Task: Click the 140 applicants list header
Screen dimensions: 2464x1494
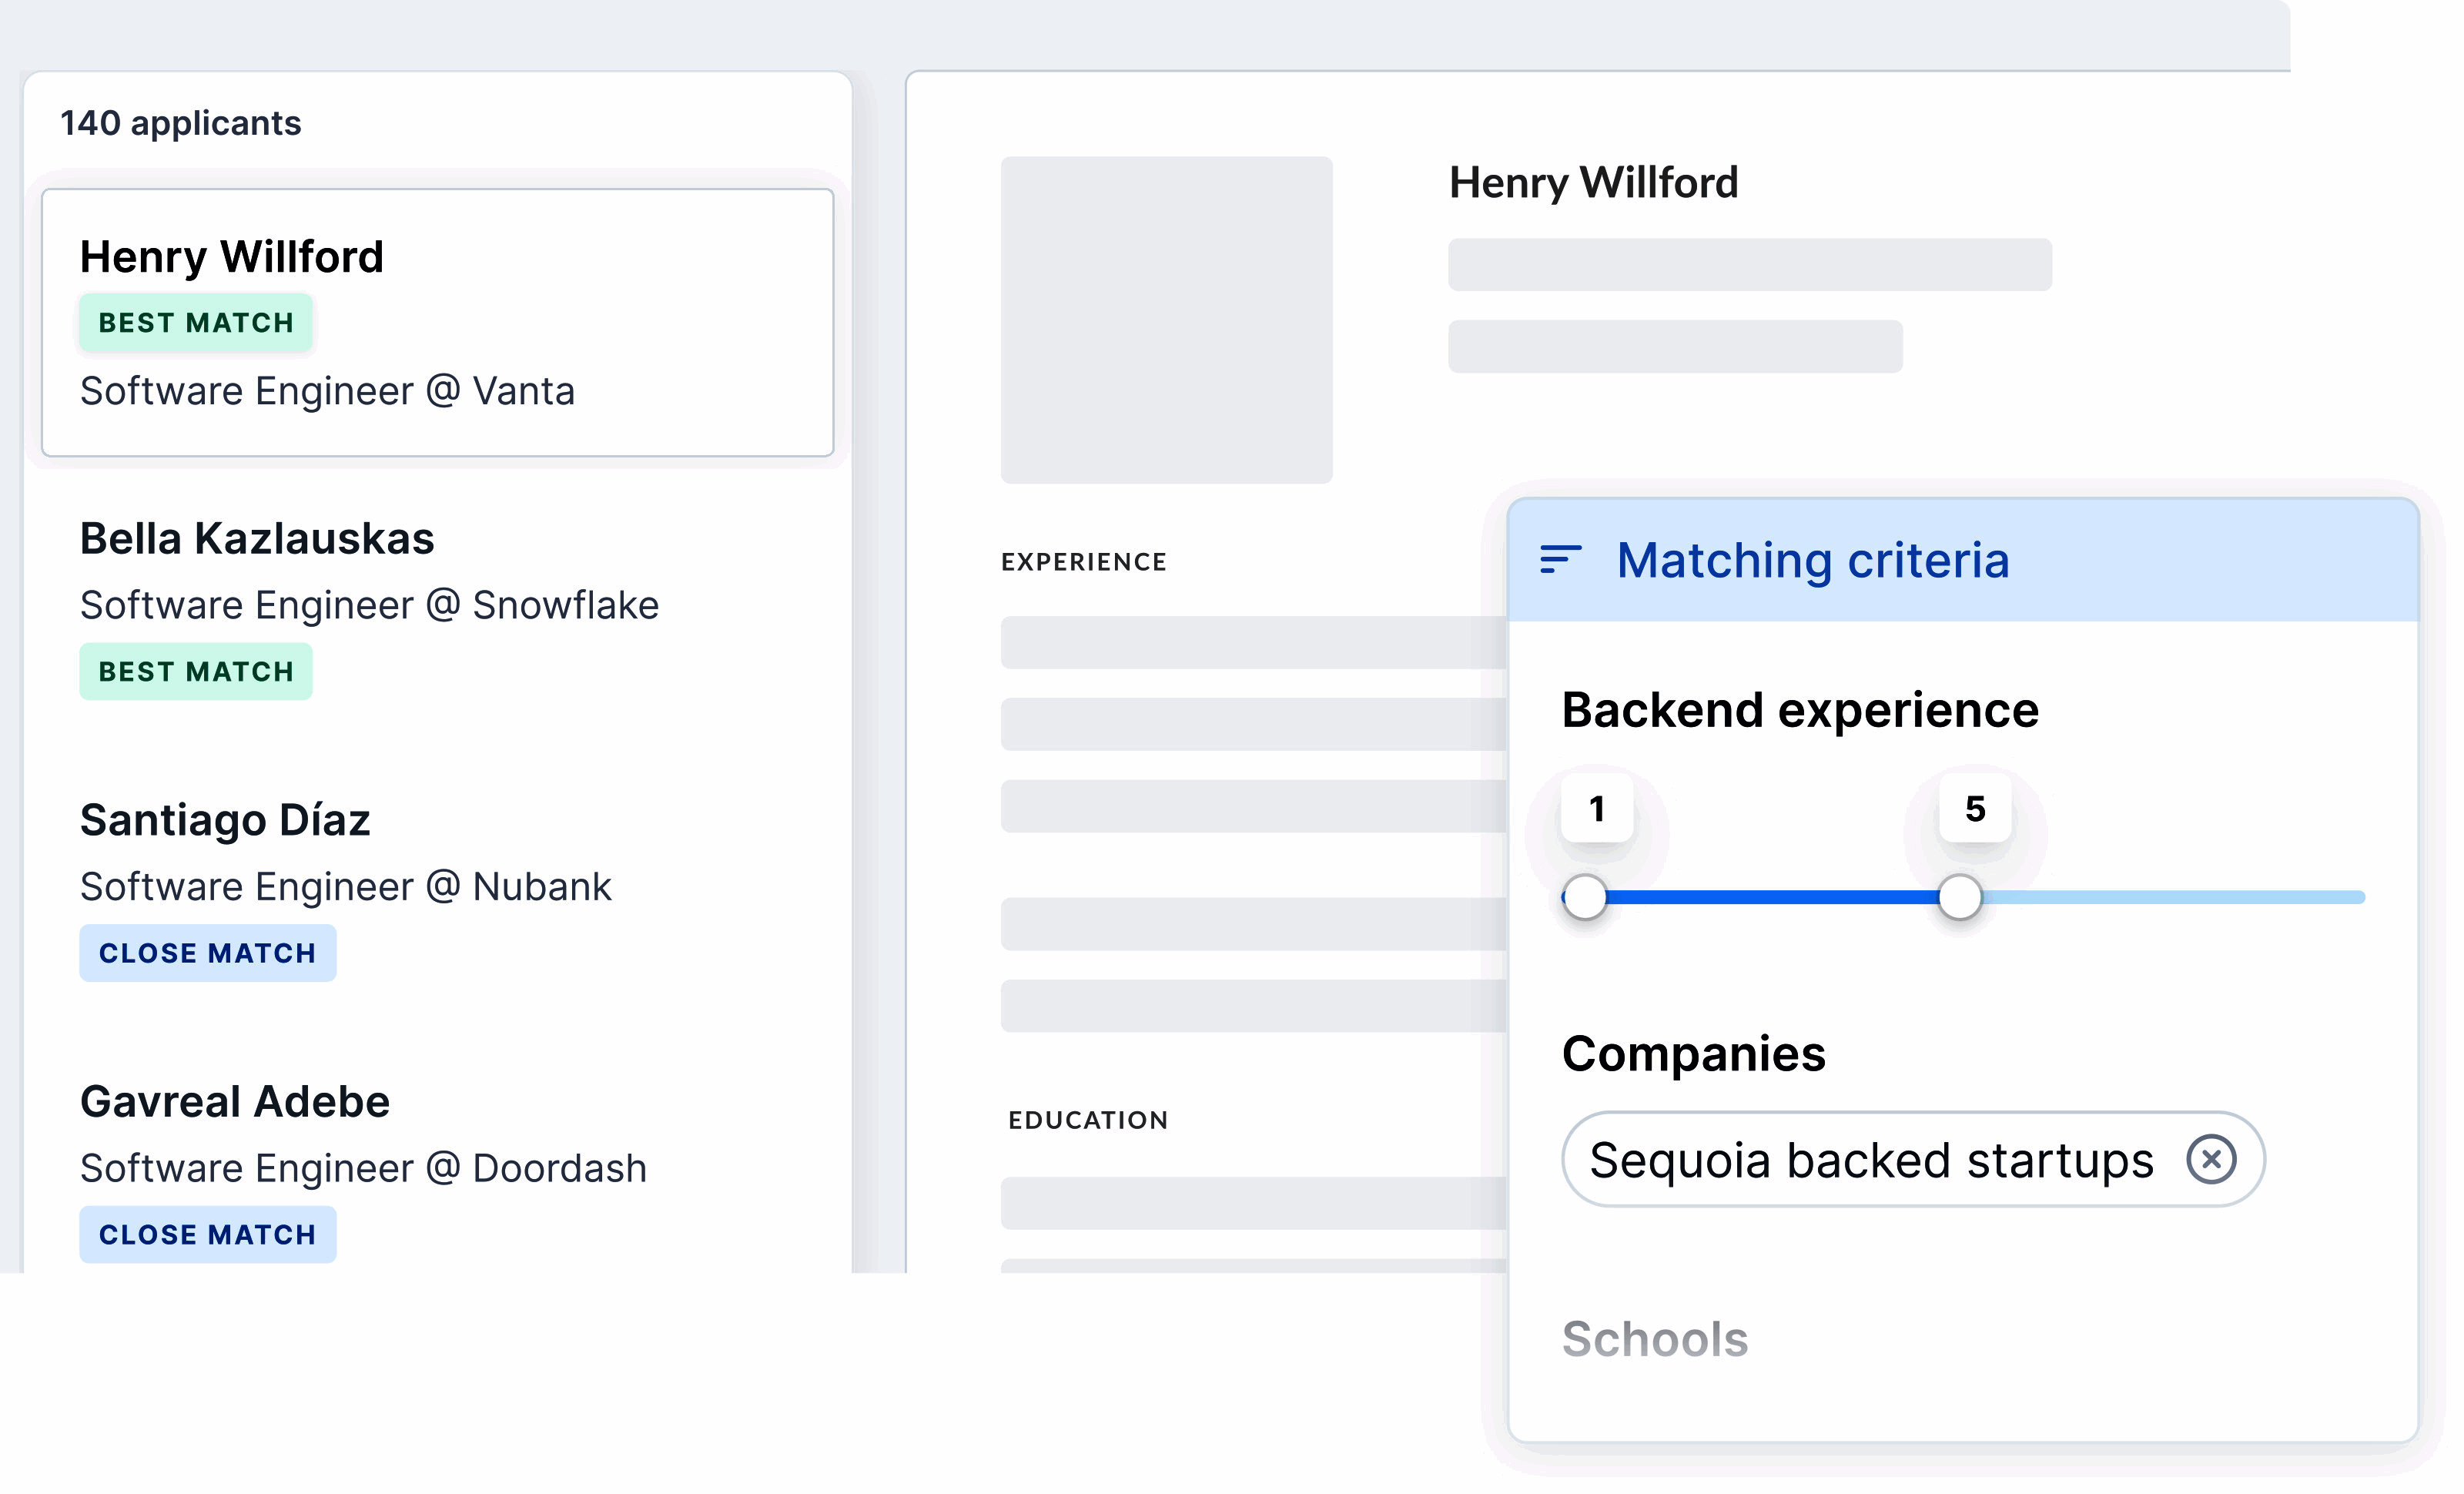Action: point(181,123)
